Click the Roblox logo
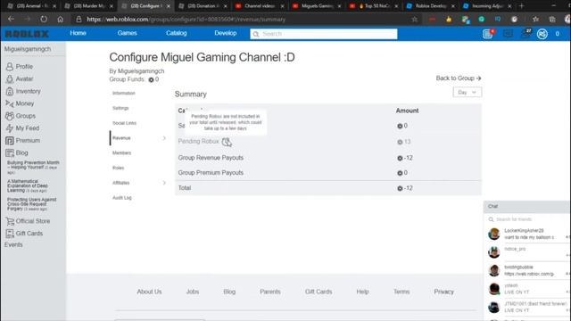Screen dimensions: 571x321 [x=27, y=34]
